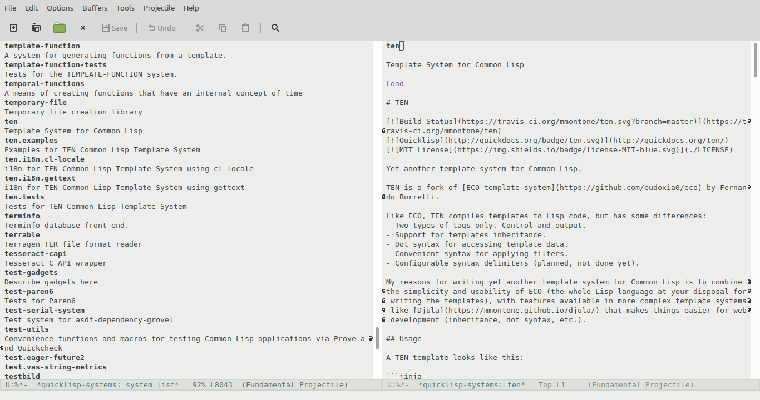
Task: Select the temporal-functions entry
Action: (x=45, y=84)
